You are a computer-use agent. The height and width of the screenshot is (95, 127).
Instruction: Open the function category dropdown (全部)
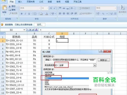click(95, 65)
